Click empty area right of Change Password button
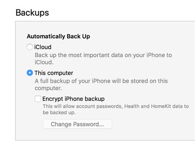195x149 pixels. (151, 124)
